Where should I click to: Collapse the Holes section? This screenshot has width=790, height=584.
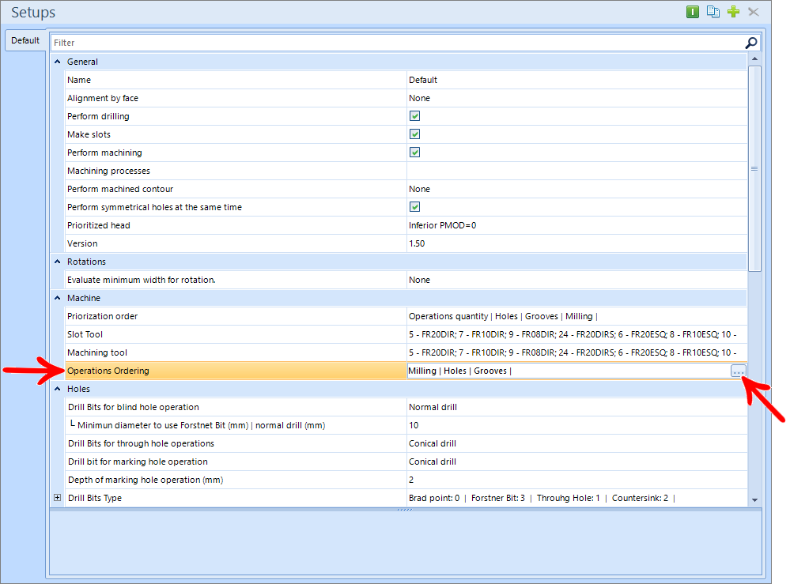click(x=58, y=389)
